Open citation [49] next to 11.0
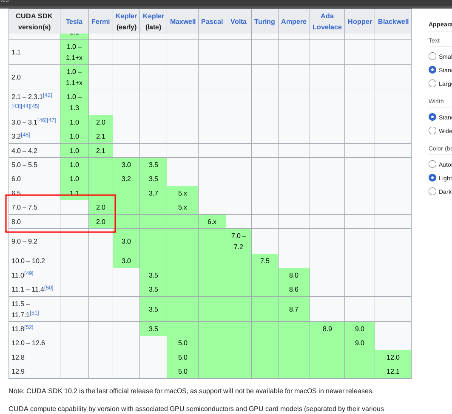Viewport: 452px width, 414px height. pyautogui.click(x=29, y=273)
